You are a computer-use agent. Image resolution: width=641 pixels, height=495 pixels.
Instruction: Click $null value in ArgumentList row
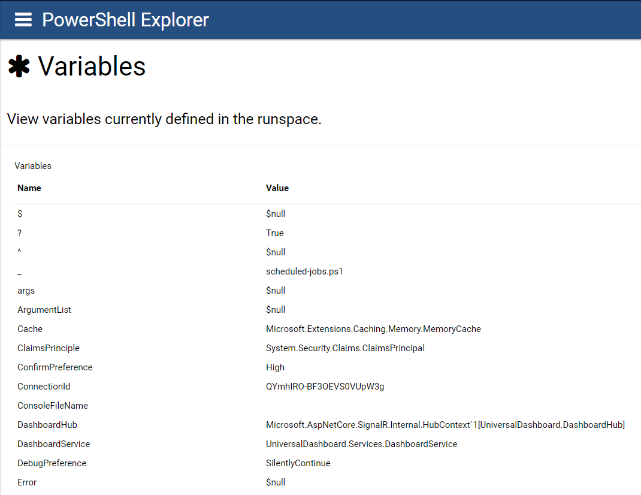(x=276, y=310)
